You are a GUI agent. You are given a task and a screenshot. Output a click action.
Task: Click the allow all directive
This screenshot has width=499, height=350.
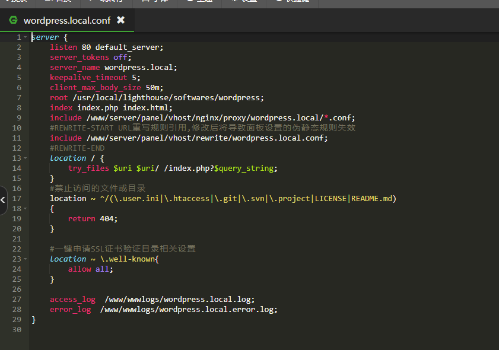point(90,269)
